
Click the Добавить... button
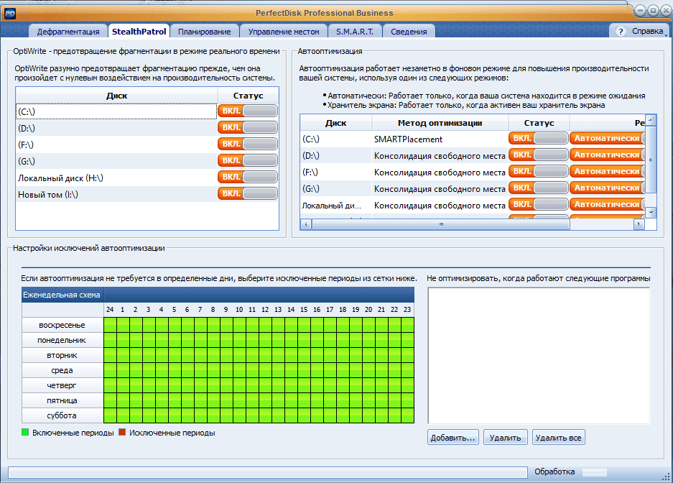(x=452, y=438)
